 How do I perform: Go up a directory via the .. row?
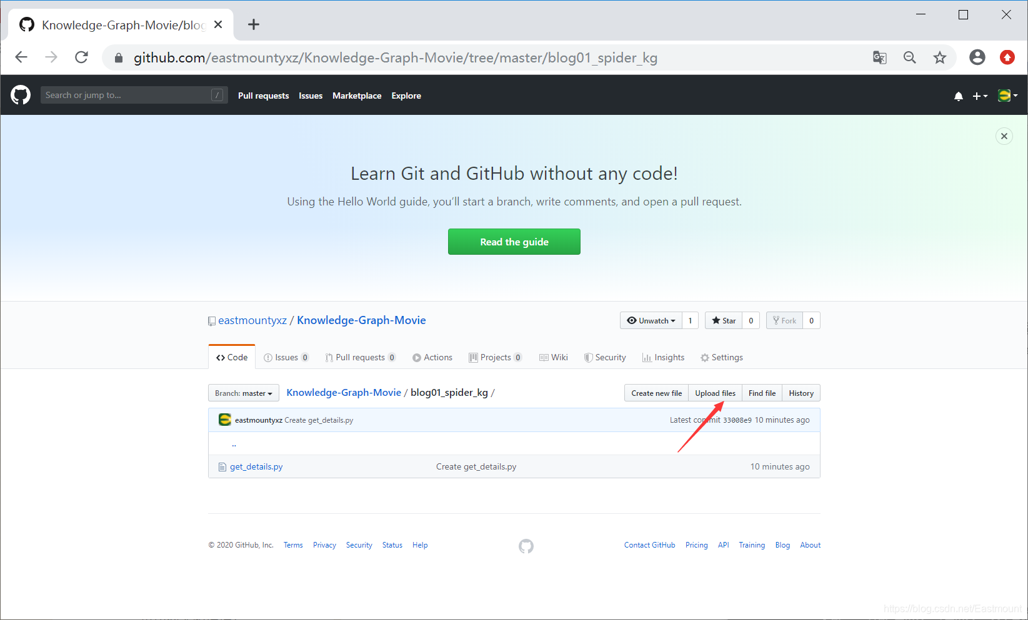pos(234,445)
